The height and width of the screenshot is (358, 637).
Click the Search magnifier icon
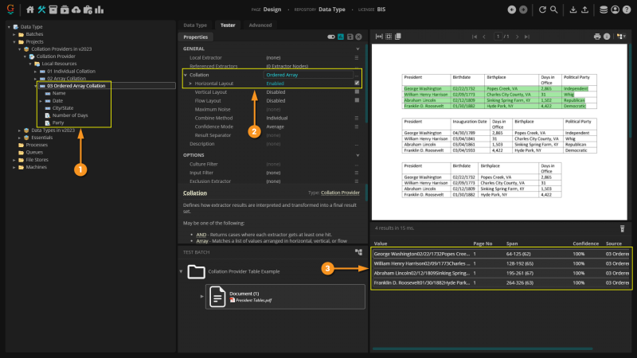[x=553, y=10]
